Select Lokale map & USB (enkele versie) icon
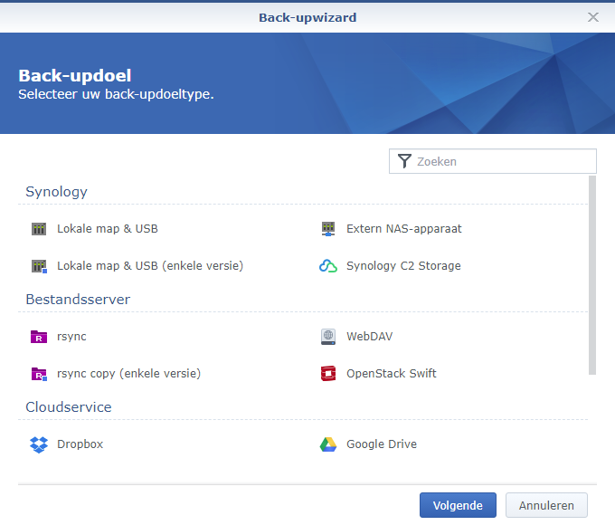Viewport: 615px width, 525px height. [39, 266]
